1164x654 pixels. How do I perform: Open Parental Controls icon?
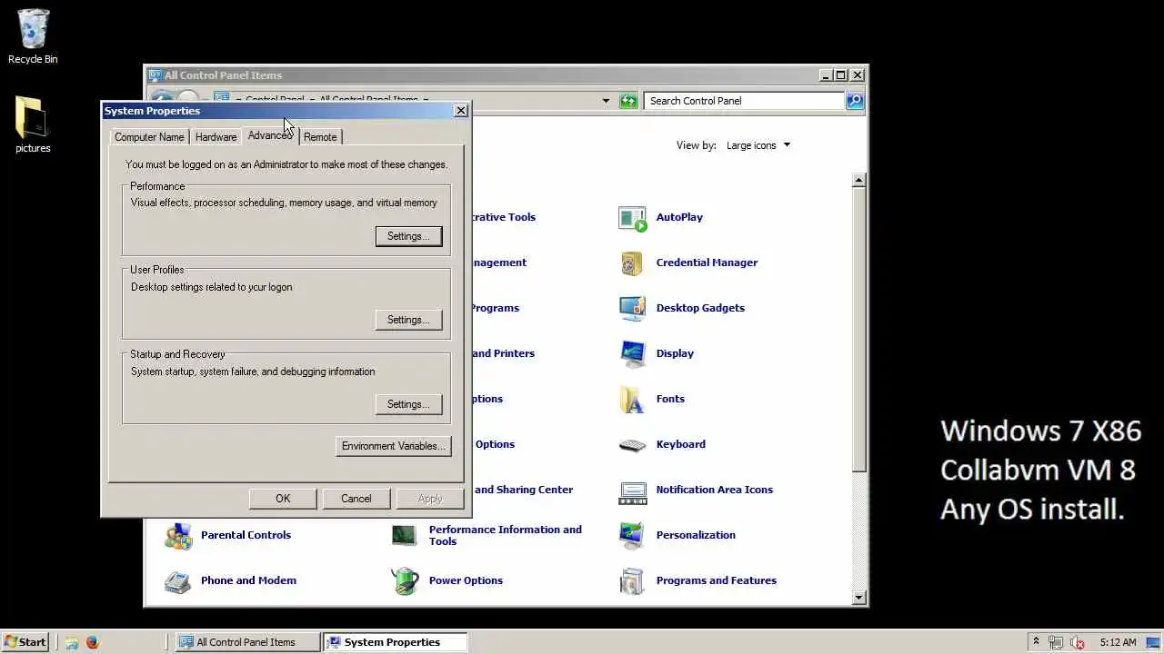click(x=178, y=536)
